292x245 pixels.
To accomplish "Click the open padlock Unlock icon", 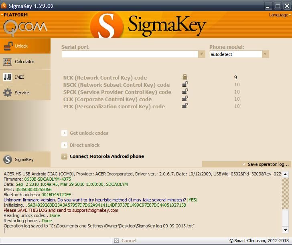I will click(8, 46).
